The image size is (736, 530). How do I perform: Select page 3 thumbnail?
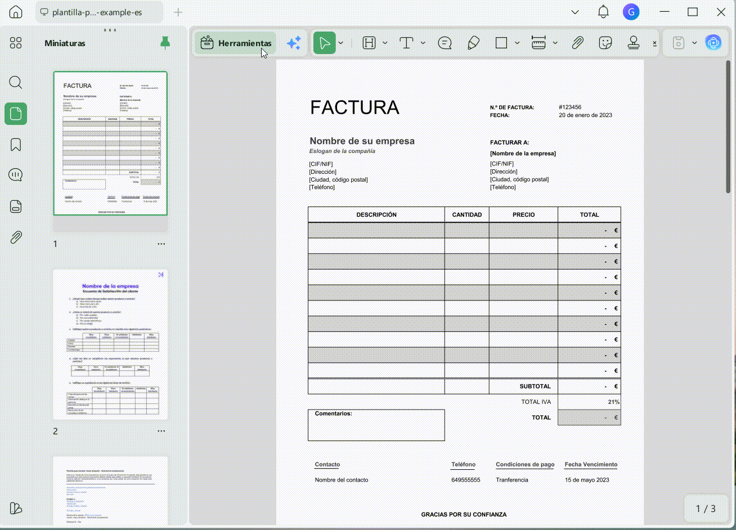click(110, 491)
